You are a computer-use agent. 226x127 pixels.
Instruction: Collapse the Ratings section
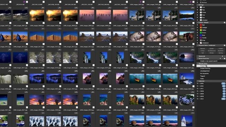pyautogui.click(x=198, y=5)
